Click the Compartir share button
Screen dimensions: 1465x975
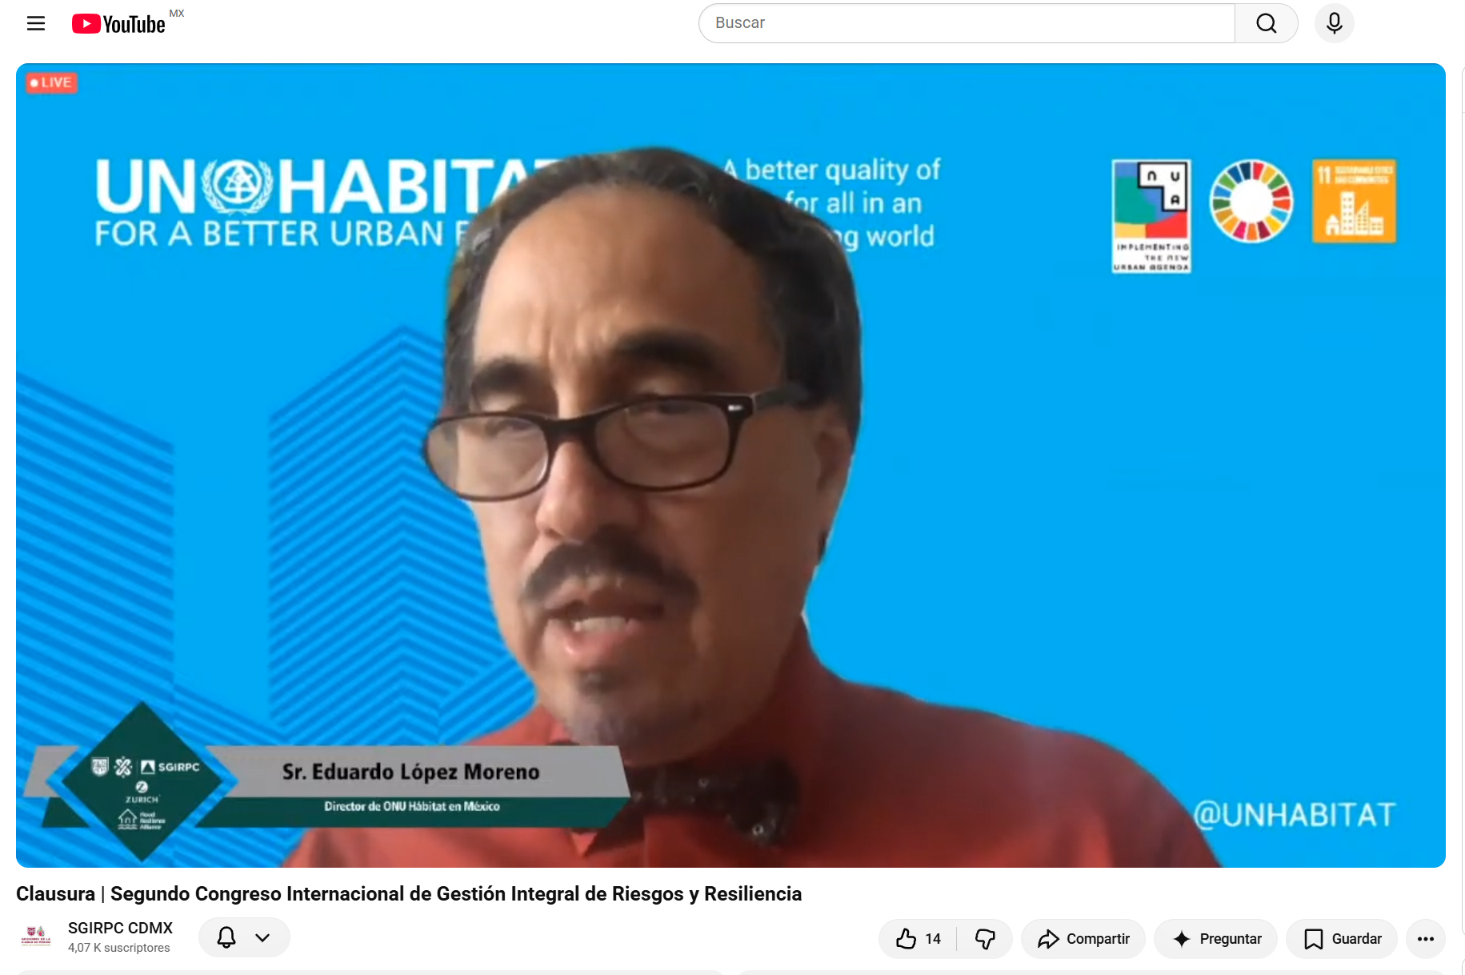click(1083, 938)
